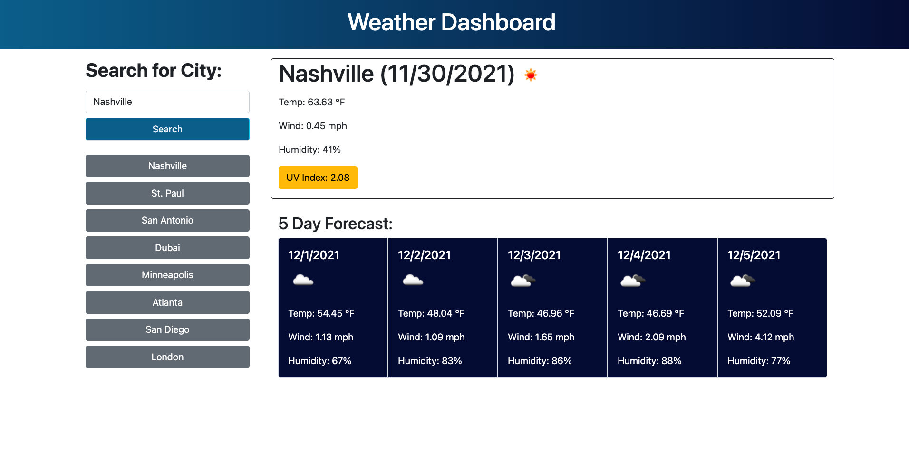Click the cloudy-night icon on 12/5/2021 card
This screenshot has width=909, height=460.
(x=742, y=280)
